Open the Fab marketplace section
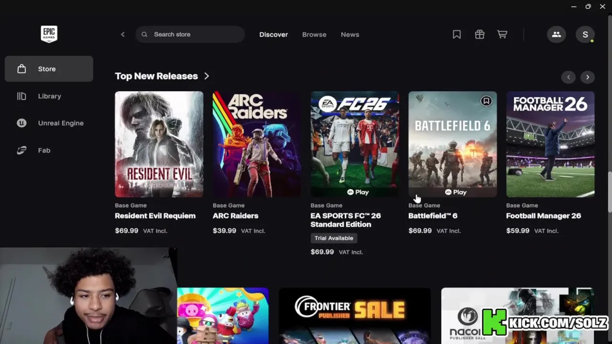612x344 pixels. 49,150
